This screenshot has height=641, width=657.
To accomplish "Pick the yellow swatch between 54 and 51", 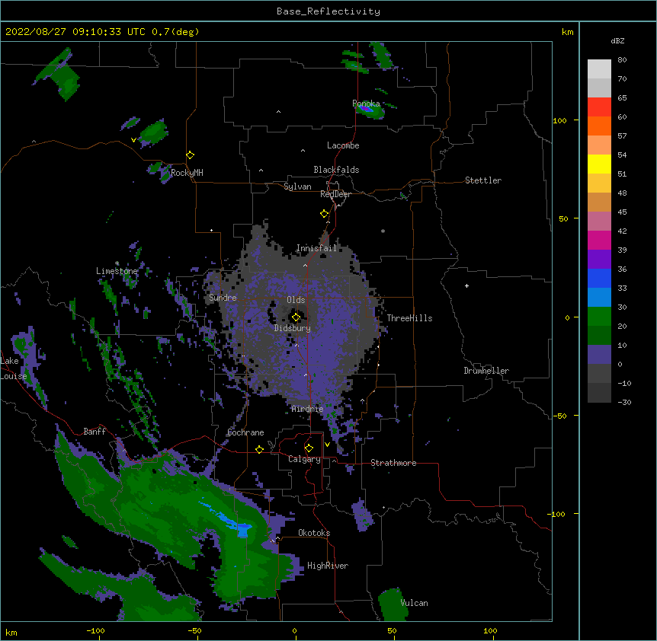I will point(599,164).
